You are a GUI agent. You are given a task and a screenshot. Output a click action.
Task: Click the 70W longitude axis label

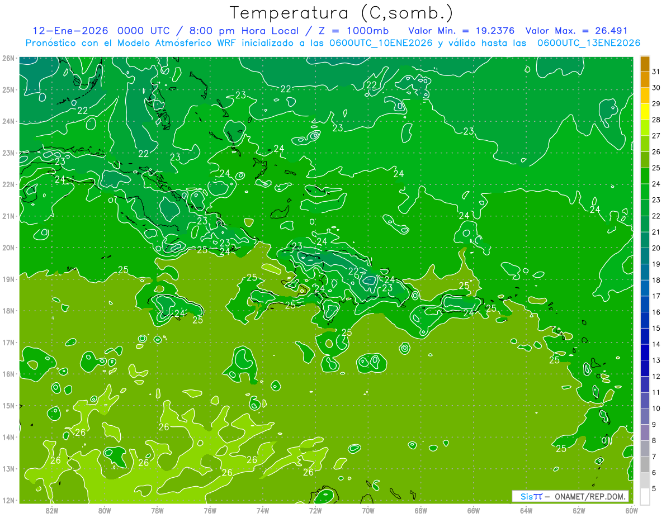click(368, 510)
